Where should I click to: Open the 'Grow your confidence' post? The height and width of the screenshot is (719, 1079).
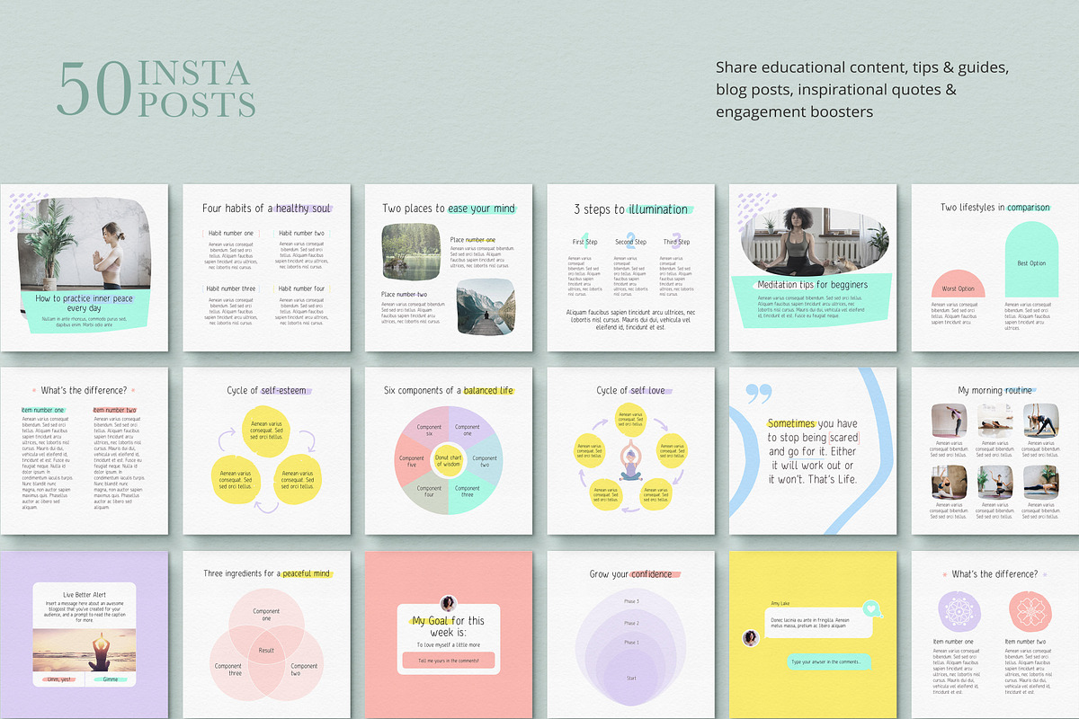630,635
